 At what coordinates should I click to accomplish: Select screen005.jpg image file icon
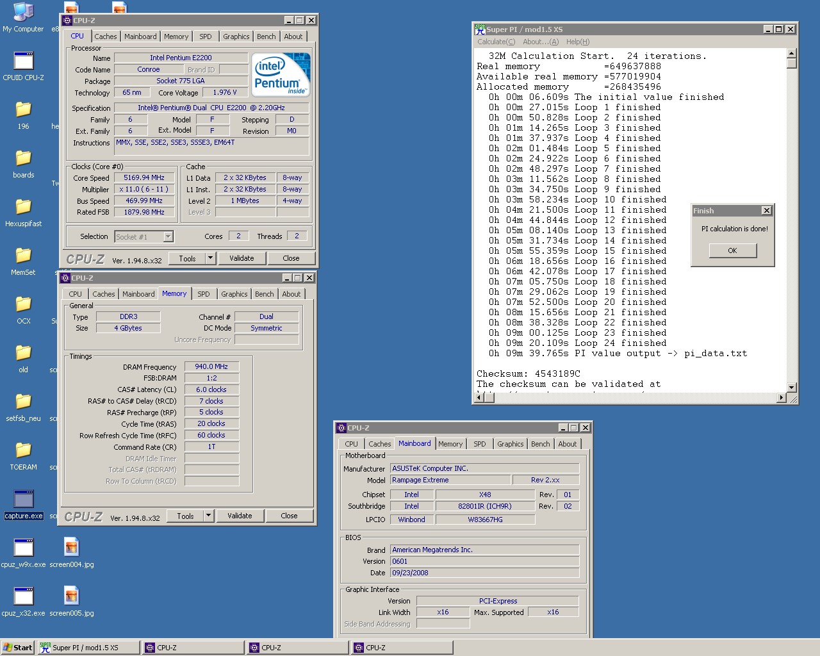71,602
